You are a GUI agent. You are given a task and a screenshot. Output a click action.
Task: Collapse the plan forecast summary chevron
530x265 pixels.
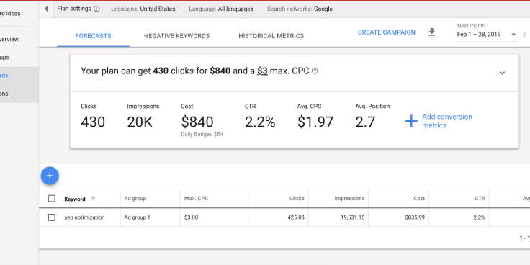[x=503, y=73]
